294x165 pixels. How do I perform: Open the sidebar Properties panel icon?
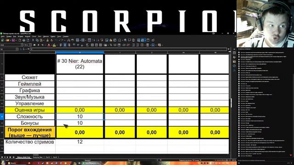[x=234, y=53]
